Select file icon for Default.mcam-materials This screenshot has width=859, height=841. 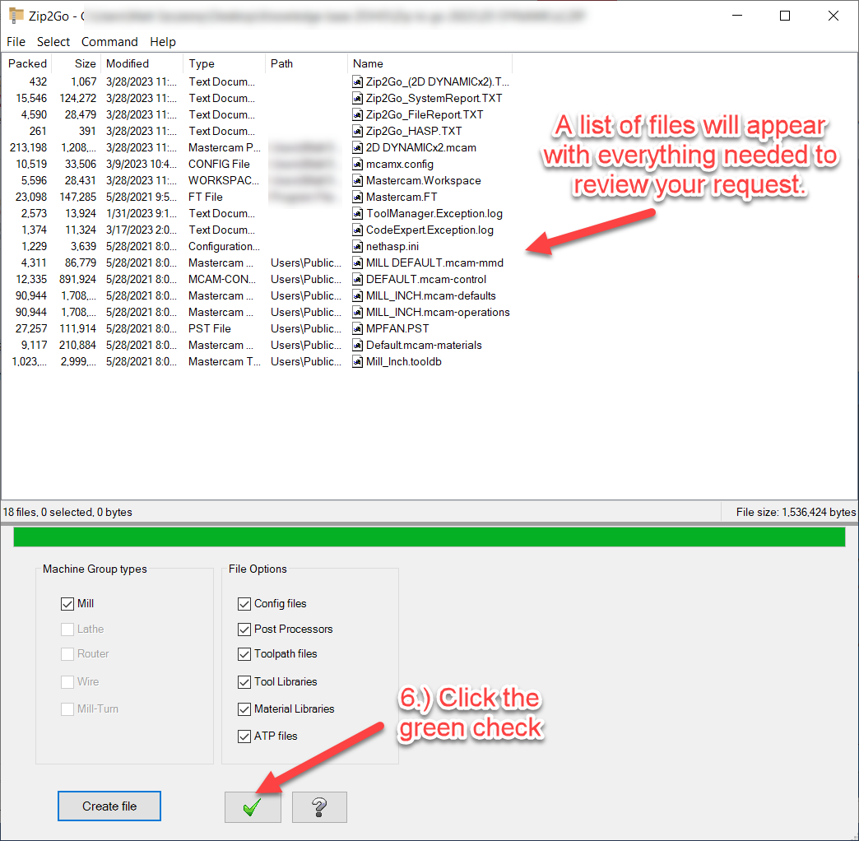357,345
